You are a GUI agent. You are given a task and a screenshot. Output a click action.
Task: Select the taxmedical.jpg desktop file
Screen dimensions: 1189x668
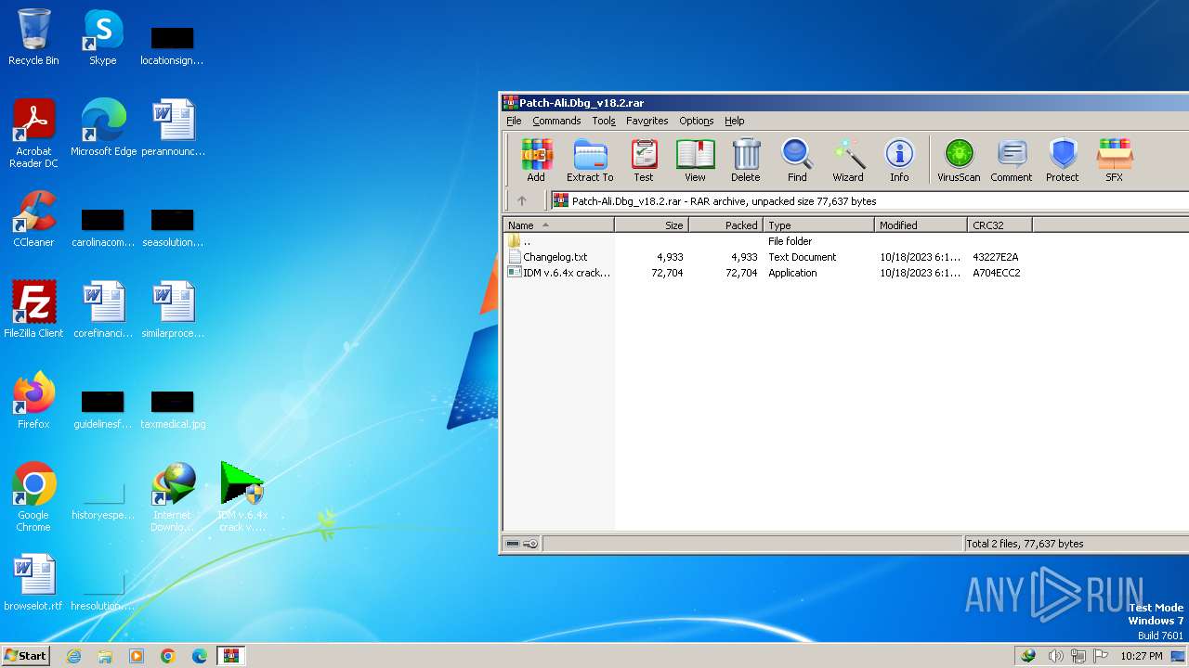pyautogui.click(x=173, y=409)
